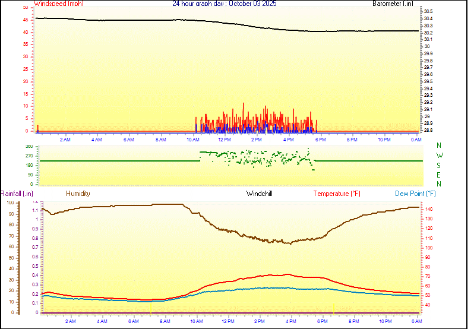Click the 270 tick on wind direction axis

pyautogui.click(x=30, y=156)
